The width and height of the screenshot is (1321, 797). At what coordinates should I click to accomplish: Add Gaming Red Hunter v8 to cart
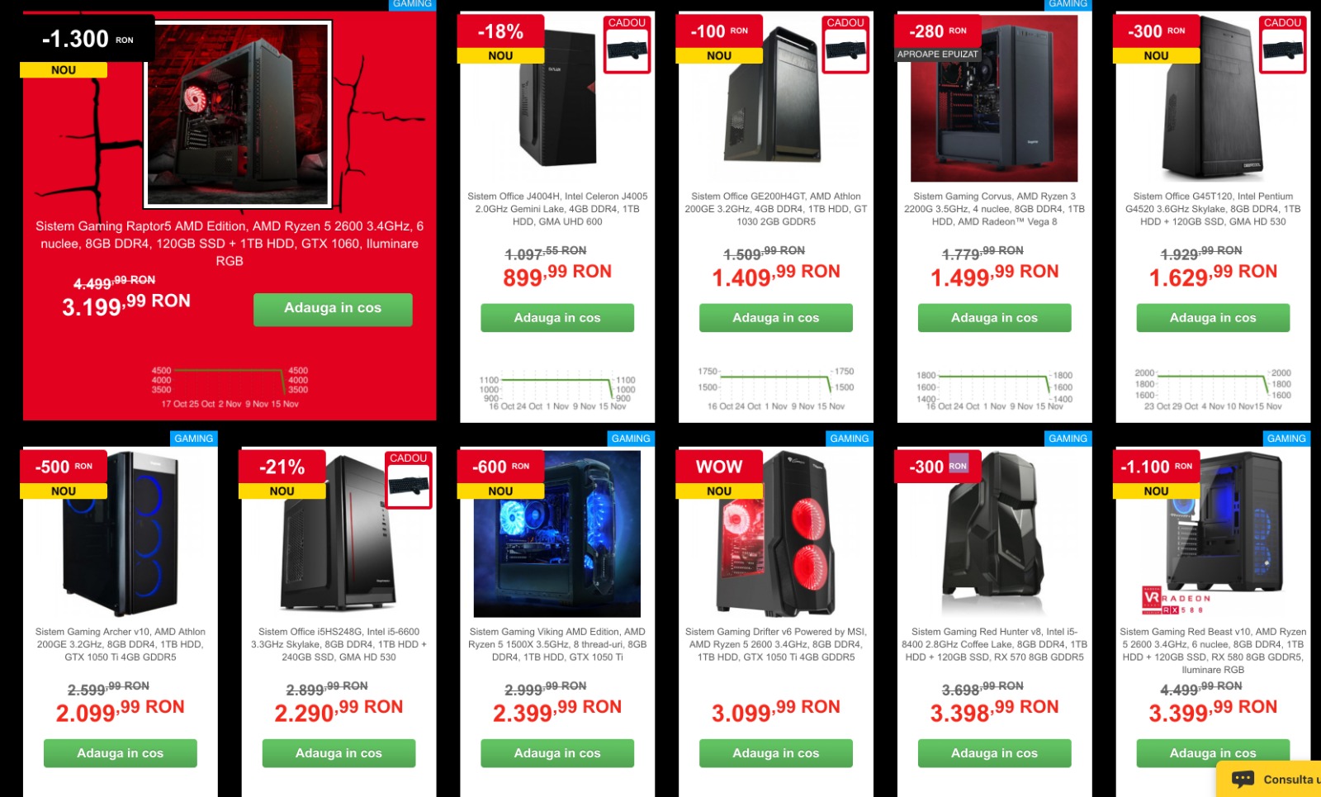click(994, 753)
